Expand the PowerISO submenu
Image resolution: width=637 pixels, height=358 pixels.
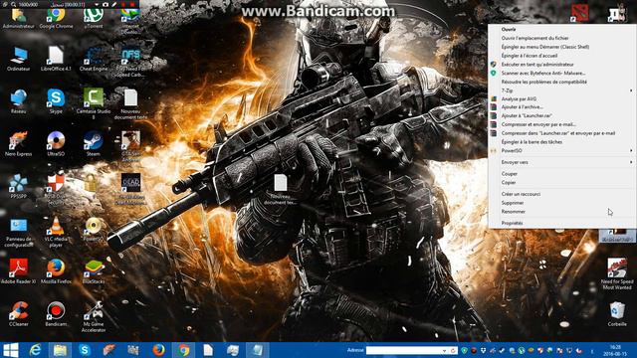[x=561, y=150]
